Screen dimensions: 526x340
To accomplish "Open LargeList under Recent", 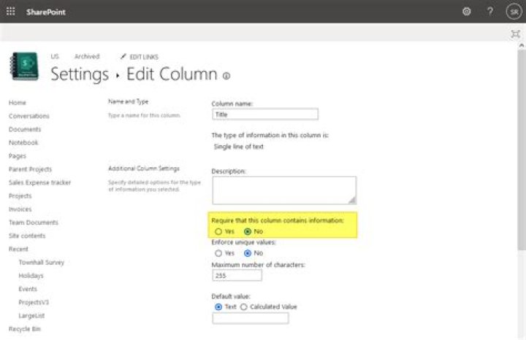I will [32, 315].
